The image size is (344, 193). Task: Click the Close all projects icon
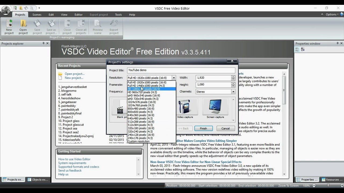click(81, 27)
